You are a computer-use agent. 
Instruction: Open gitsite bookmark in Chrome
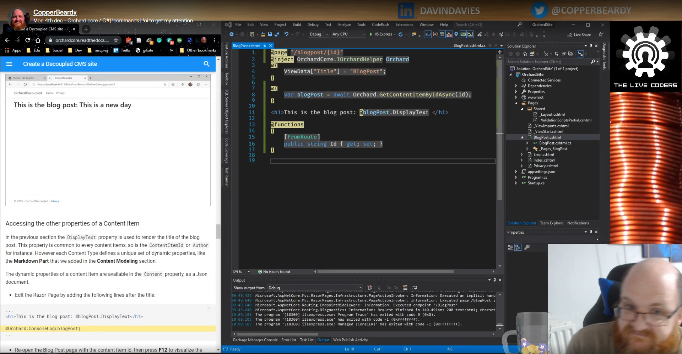tap(144, 50)
